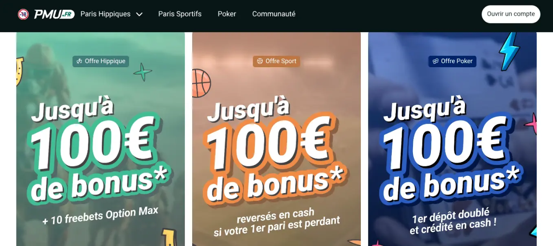Visit the Communauté page
553x246 pixels.
coord(274,14)
